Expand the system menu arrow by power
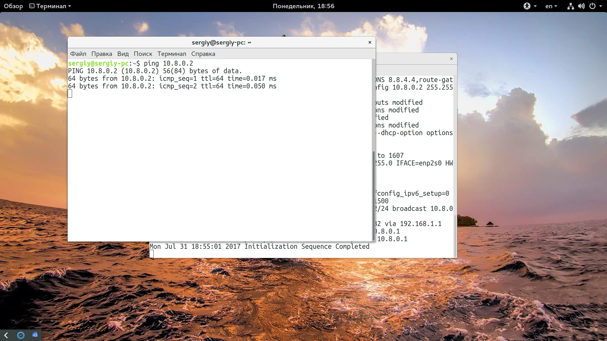 [x=601, y=6]
